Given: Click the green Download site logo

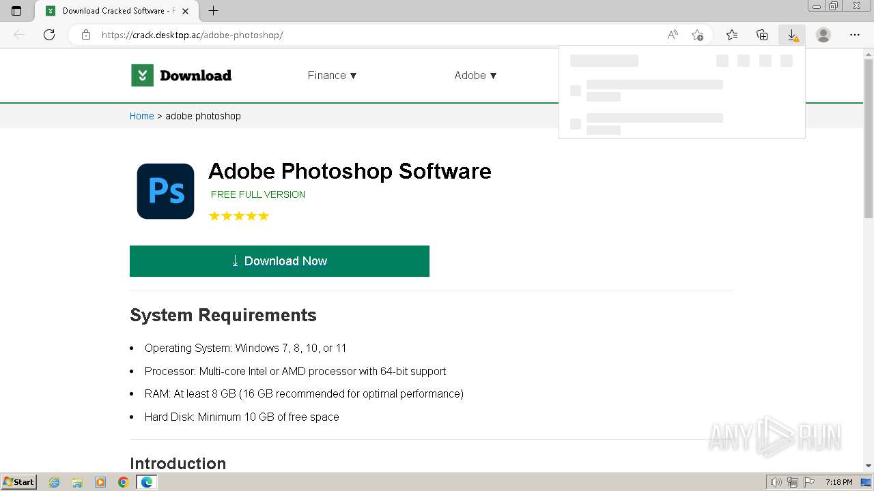Looking at the screenshot, I should [x=182, y=76].
